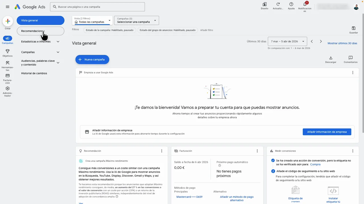This screenshot has height=204, width=364.
Task: Open the account profile avatar
Action: pos(356,7)
